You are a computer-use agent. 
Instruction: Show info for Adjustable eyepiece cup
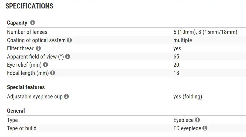point(66,97)
